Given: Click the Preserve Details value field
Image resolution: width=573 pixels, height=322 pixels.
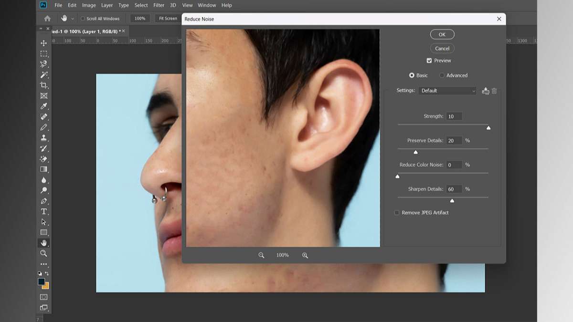Looking at the screenshot, I should point(454,141).
